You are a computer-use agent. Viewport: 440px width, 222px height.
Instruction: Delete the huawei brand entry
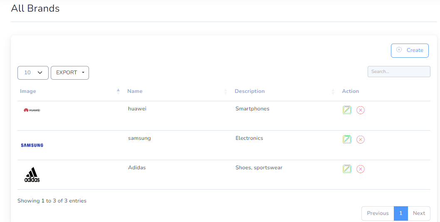(360, 110)
